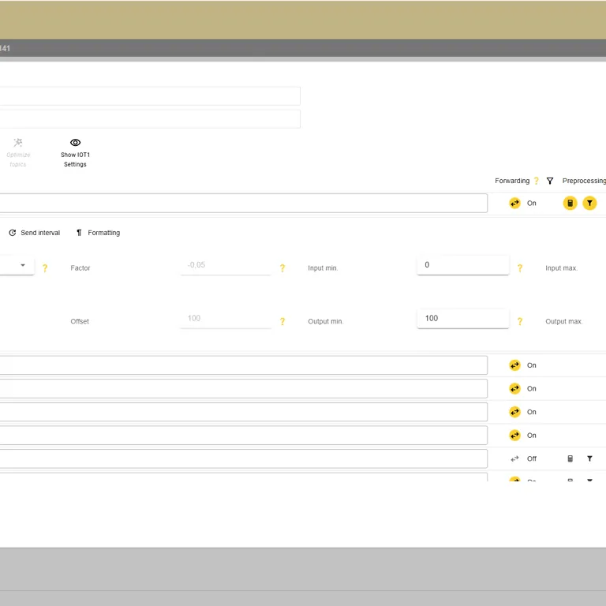
Task: Toggle forwarding in first On row below Offset
Action: tap(514, 365)
